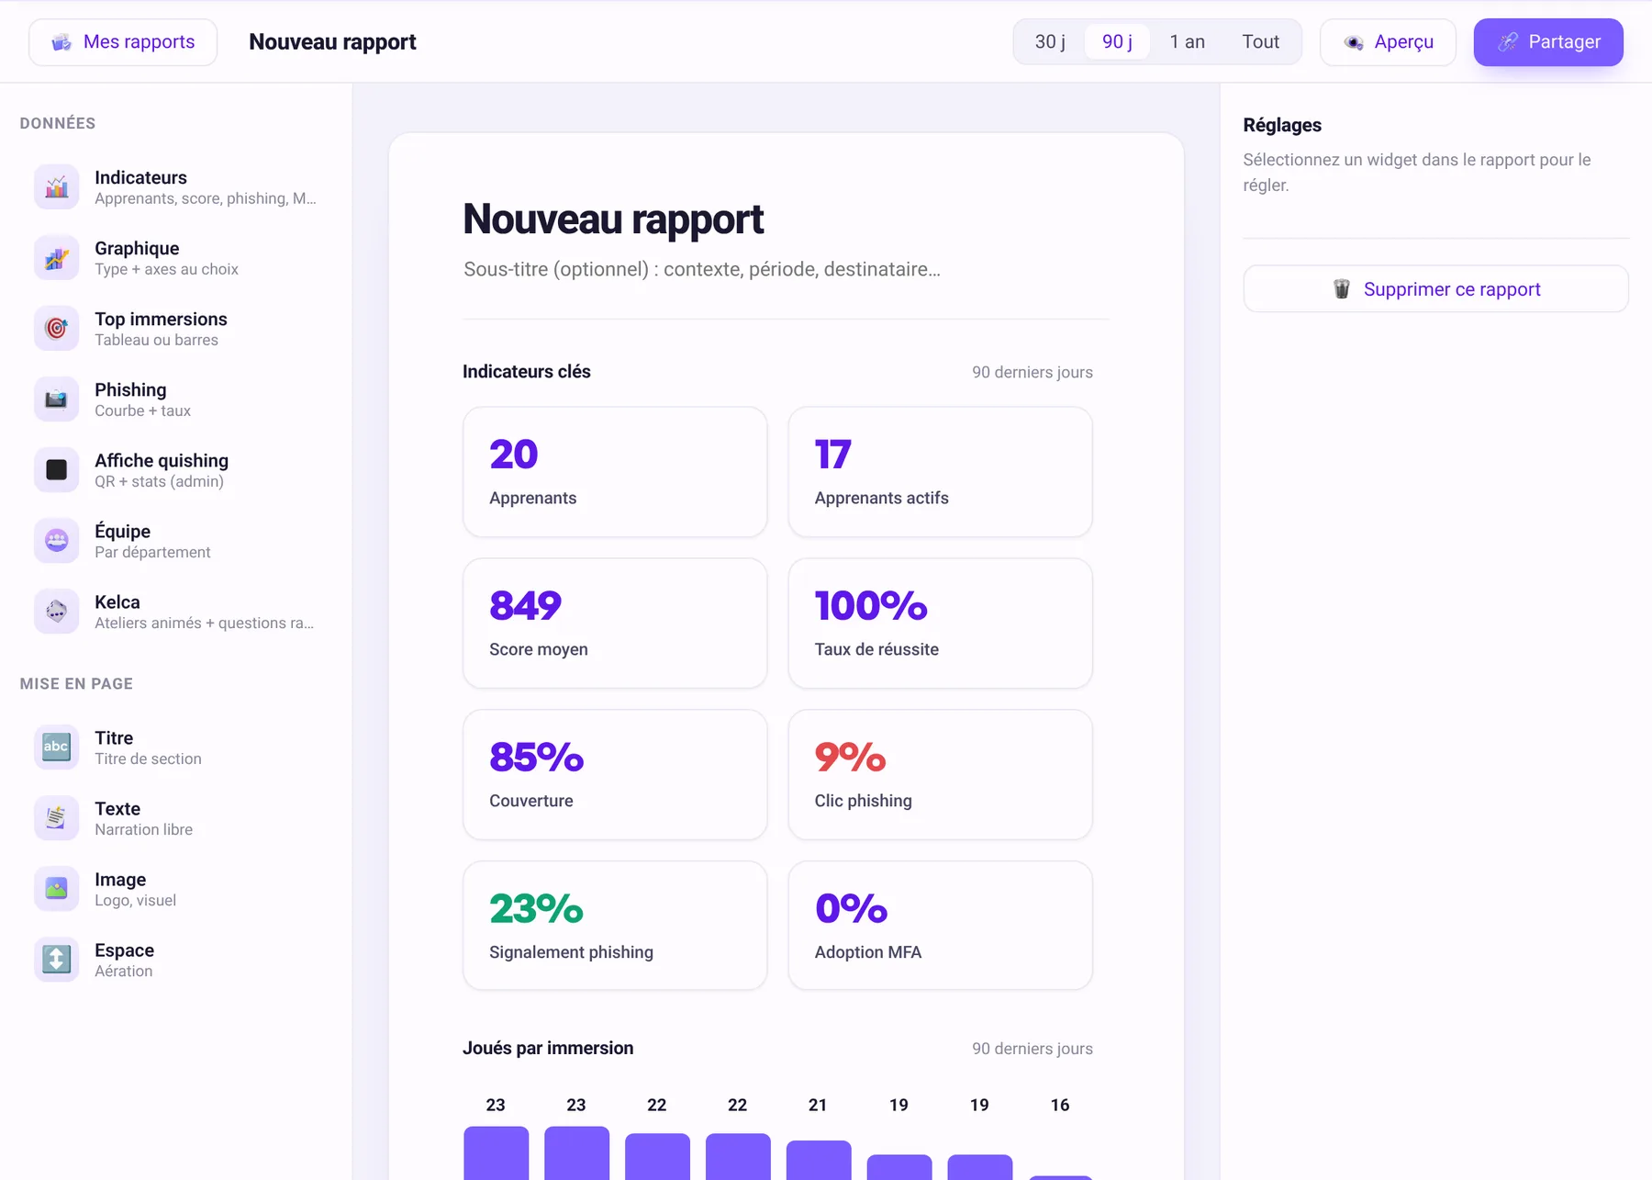Click the Image widget icon
The width and height of the screenshot is (1652, 1180).
point(57,889)
